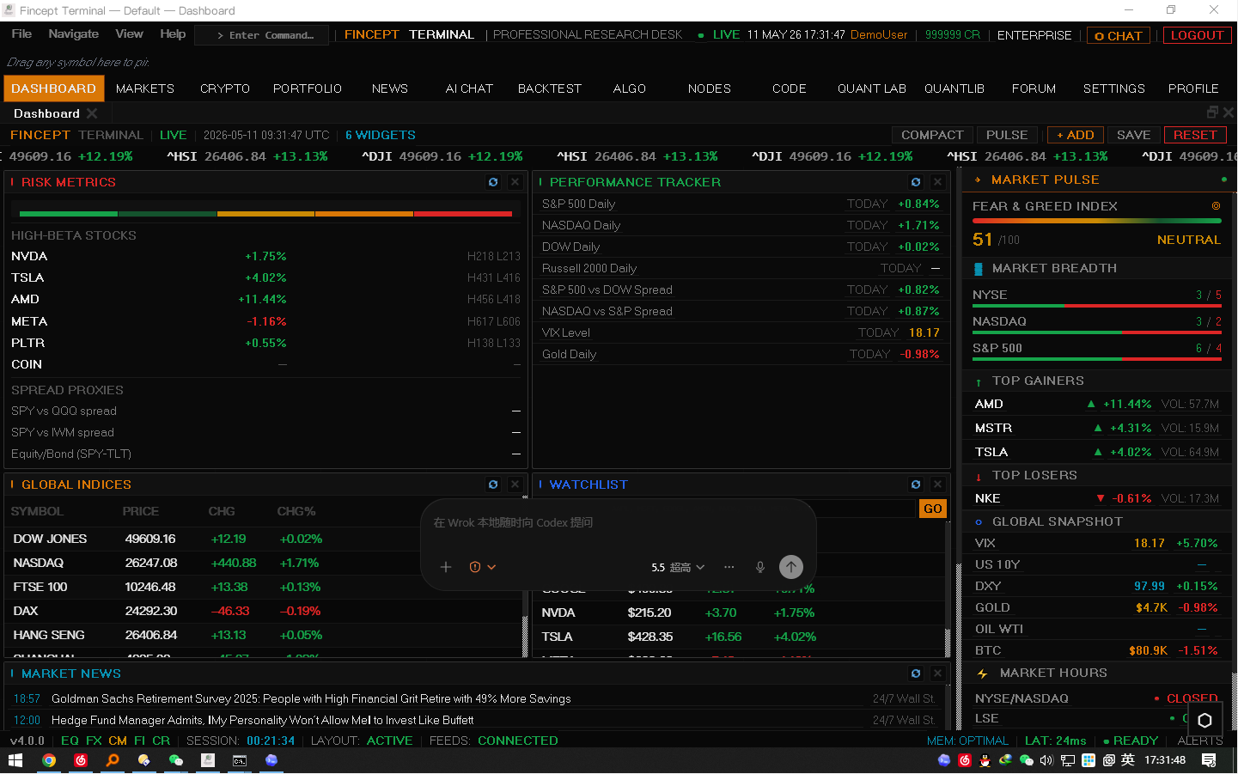The width and height of the screenshot is (1238, 774).
Task: Expand the 5.5 超高 model dropdown
Action: (678, 567)
